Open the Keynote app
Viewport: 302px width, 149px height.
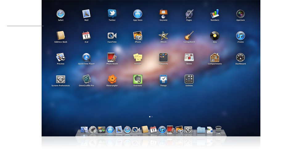click(x=163, y=14)
